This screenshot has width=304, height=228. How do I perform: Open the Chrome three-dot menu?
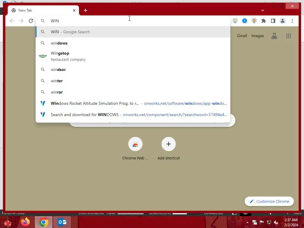click(x=292, y=21)
